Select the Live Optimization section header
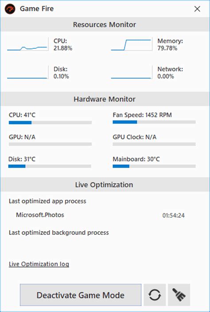The height and width of the screenshot is (312, 210). pyautogui.click(x=105, y=185)
